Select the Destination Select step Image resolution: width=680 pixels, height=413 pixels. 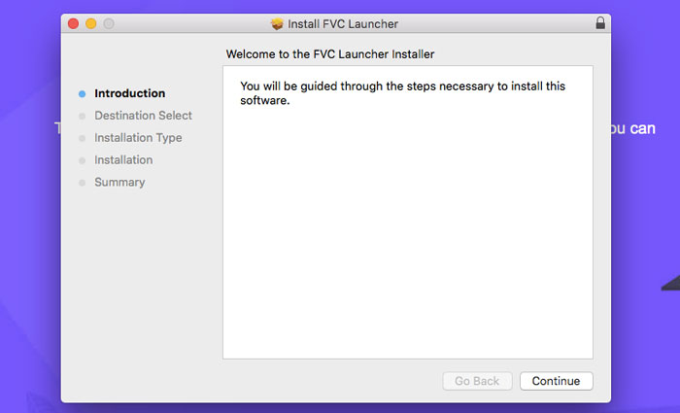(x=143, y=116)
